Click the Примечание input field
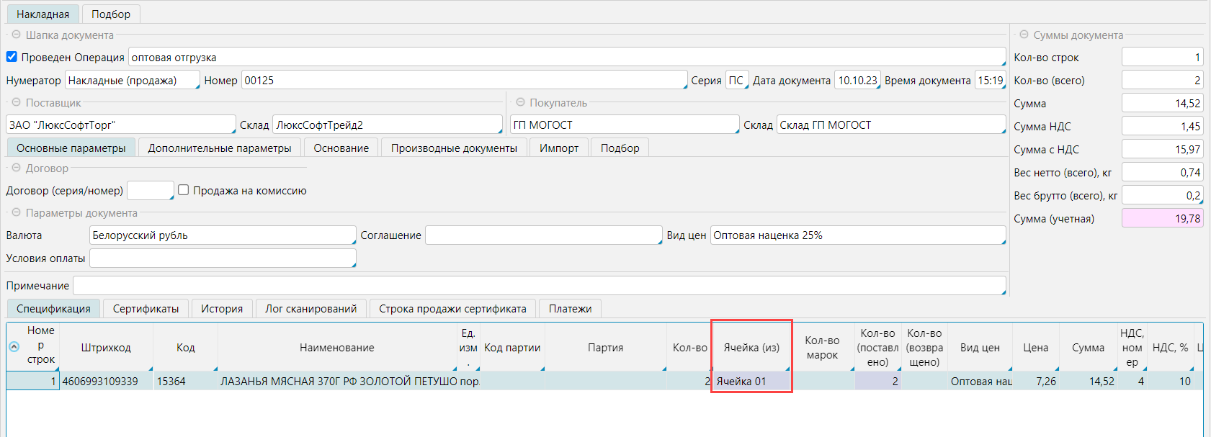The height and width of the screenshot is (437, 1211). [x=540, y=286]
